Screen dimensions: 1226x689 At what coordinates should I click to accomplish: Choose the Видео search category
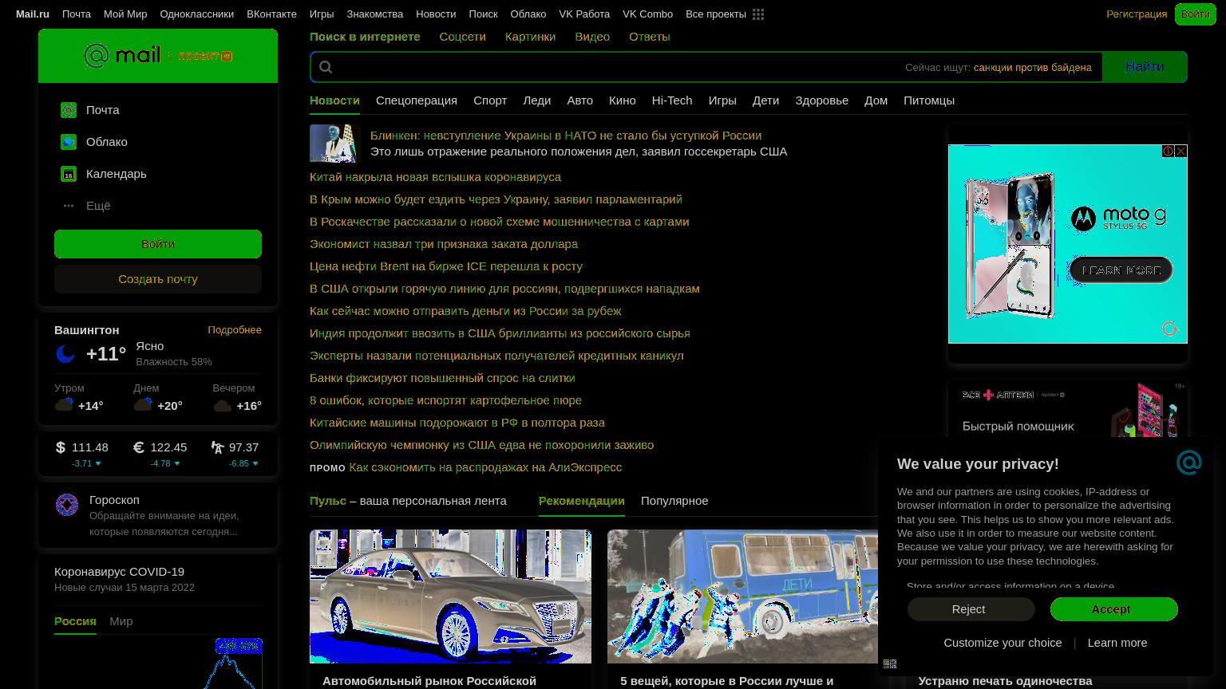click(x=592, y=37)
